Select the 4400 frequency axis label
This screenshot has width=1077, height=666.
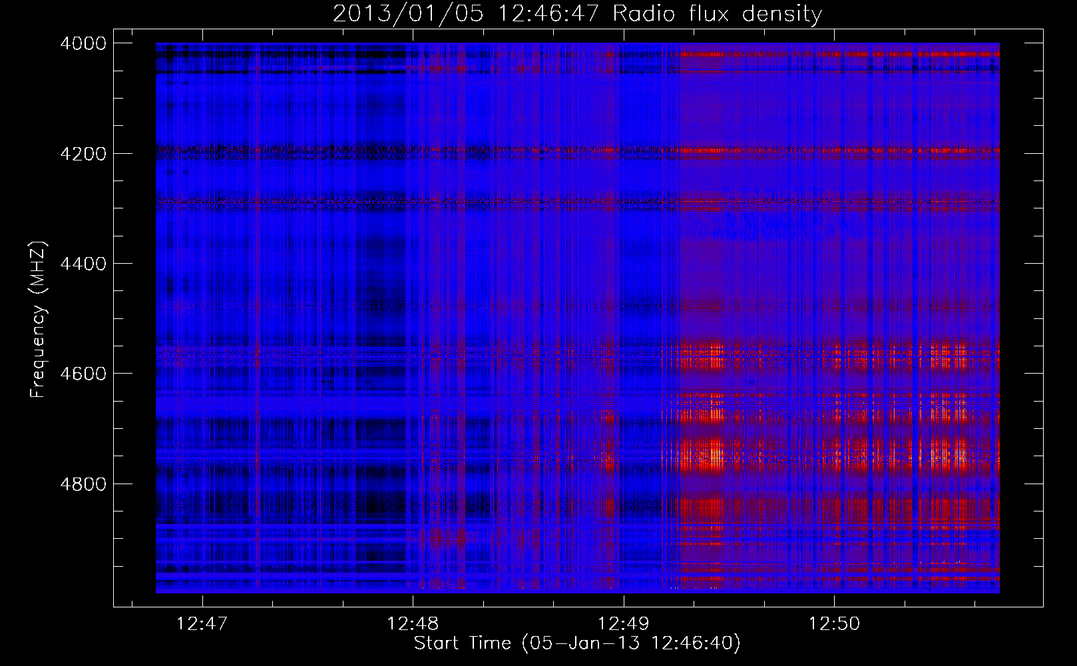(x=83, y=264)
